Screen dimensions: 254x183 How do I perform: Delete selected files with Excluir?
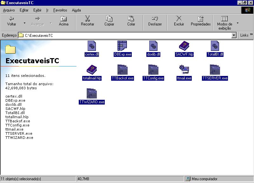pyautogui.click(x=179, y=21)
